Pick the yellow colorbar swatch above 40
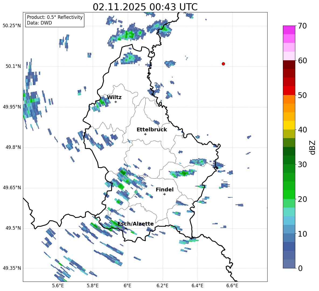The width and height of the screenshot is (319, 291). (289, 125)
